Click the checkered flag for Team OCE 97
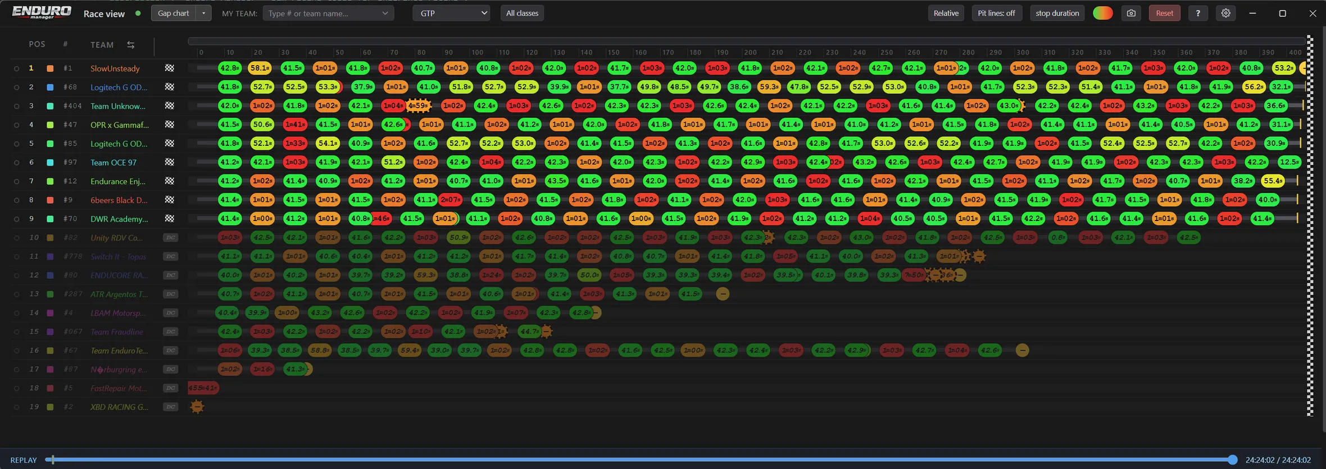 pos(169,162)
